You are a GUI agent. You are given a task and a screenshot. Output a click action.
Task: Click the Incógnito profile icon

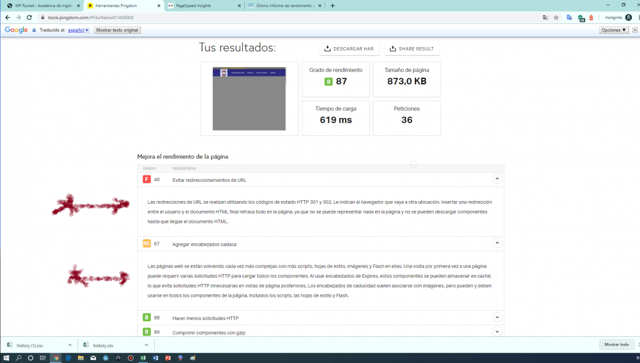tap(628, 17)
